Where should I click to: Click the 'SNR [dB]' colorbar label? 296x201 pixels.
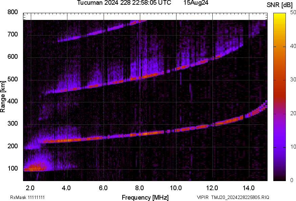tap(279, 5)
